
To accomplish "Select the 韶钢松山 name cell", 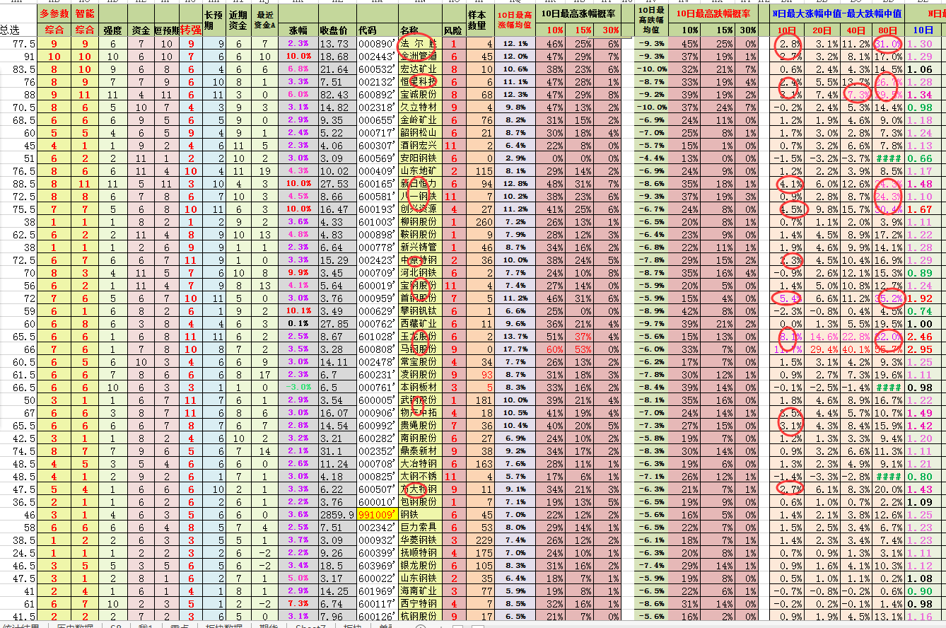I will click(x=419, y=132).
